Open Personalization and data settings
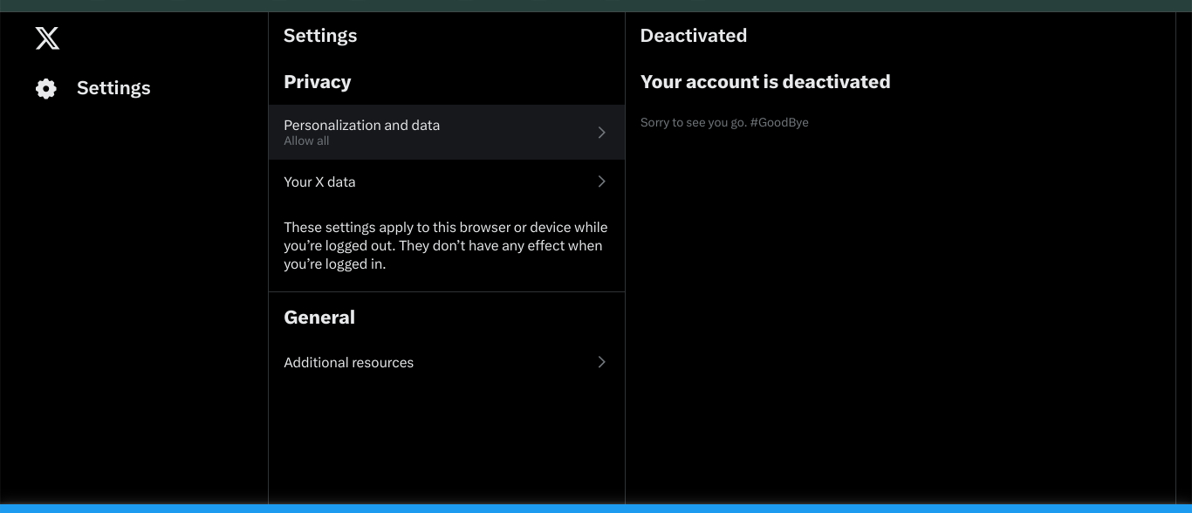 [x=361, y=126]
